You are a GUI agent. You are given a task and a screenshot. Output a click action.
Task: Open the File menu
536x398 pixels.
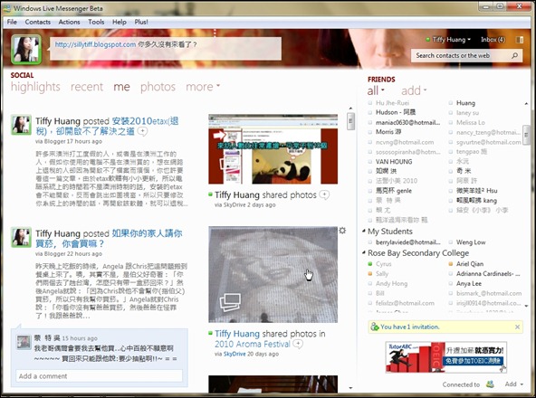tap(12, 22)
